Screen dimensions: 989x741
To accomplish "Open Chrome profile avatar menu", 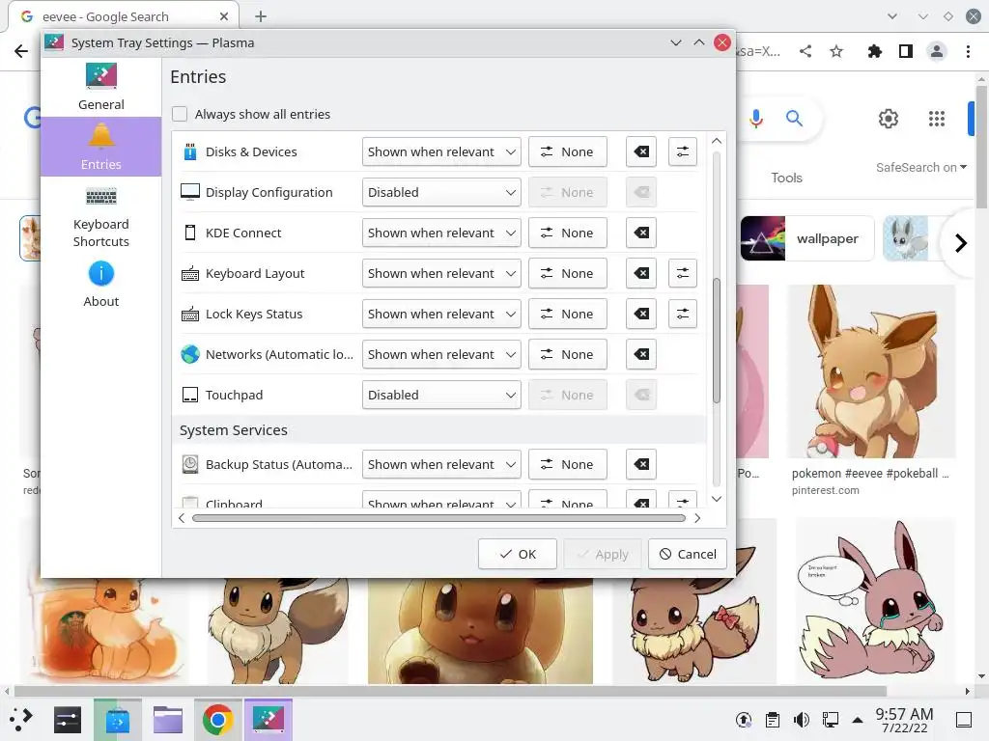I will click(x=937, y=51).
